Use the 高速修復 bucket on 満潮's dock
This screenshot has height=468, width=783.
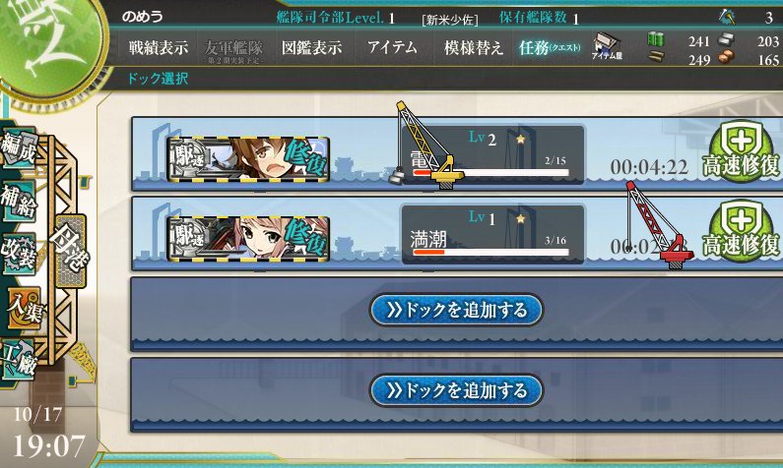[x=741, y=232]
